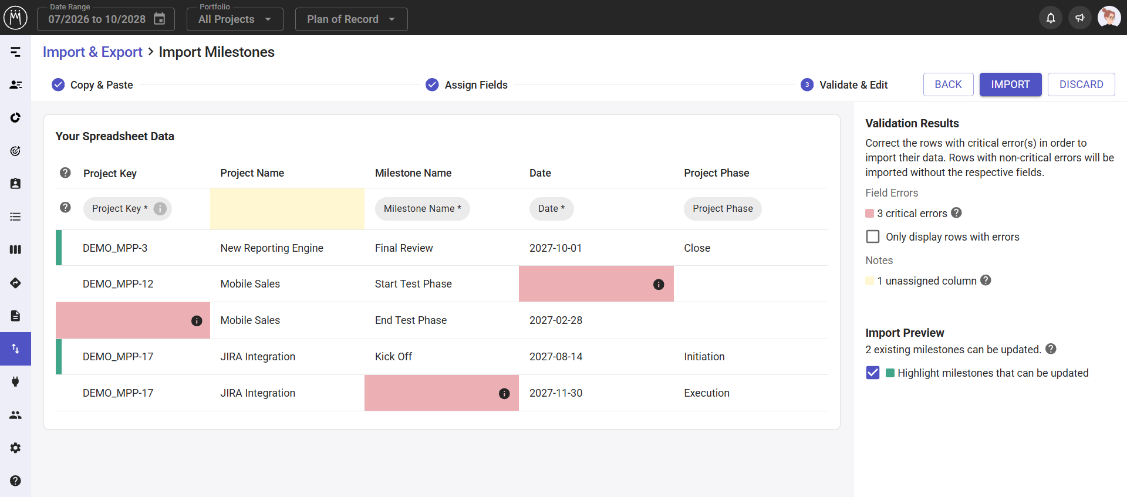Go to the Assign Fields step
Viewport: 1127px width, 497px height.
tap(467, 85)
